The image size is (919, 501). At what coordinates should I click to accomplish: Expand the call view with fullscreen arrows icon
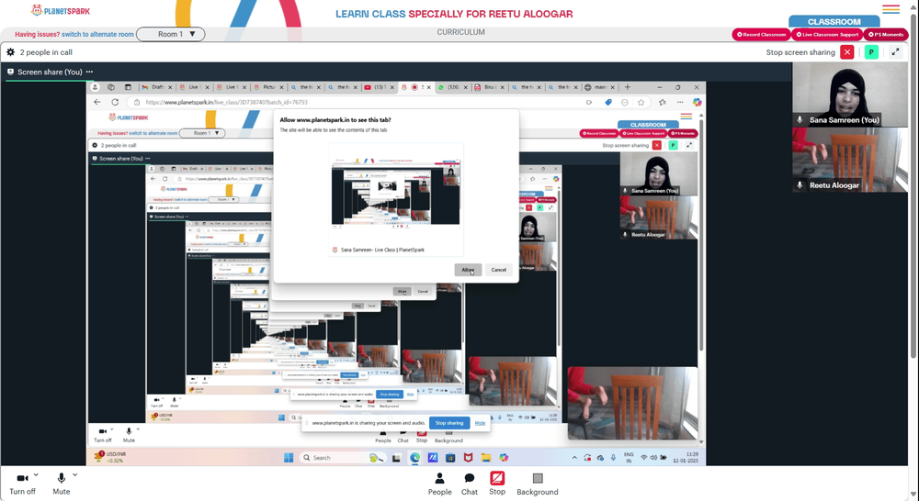(x=895, y=52)
